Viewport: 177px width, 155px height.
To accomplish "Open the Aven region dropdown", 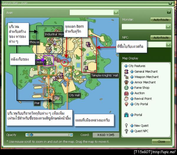I will [116, 12].
